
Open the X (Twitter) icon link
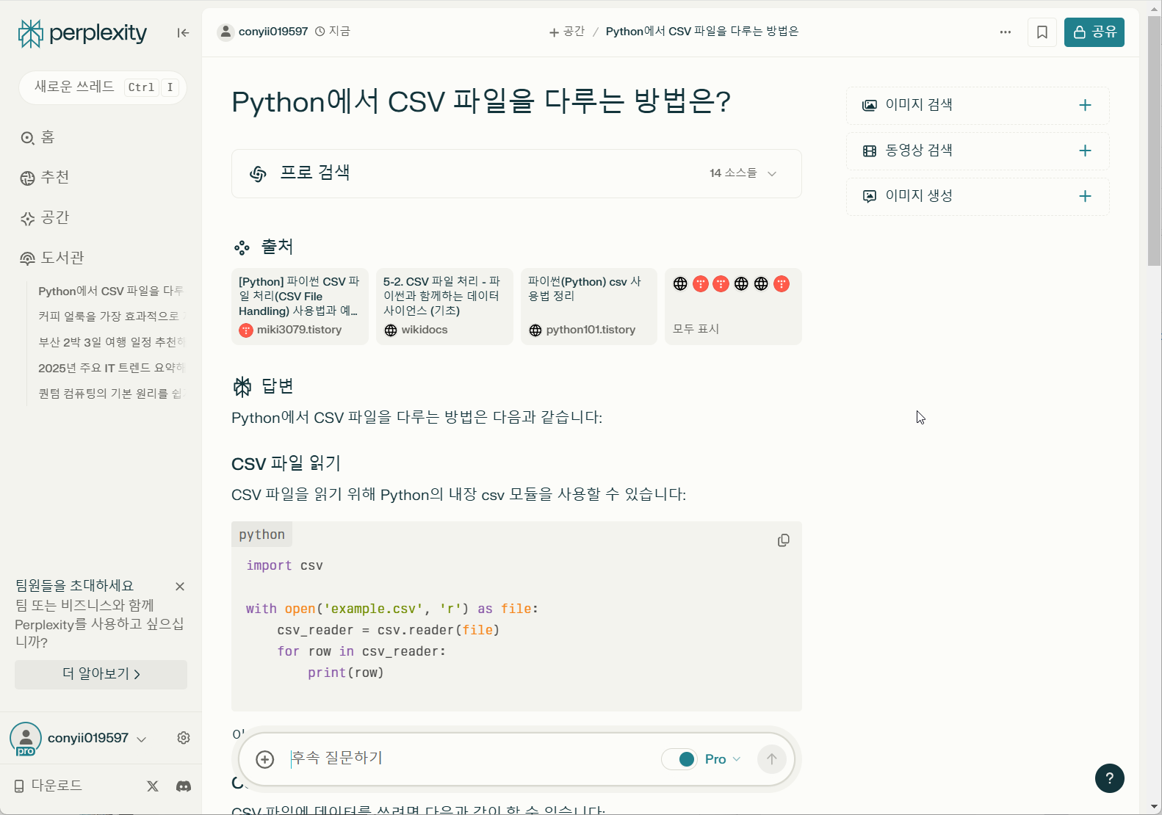click(x=153, y=786)
